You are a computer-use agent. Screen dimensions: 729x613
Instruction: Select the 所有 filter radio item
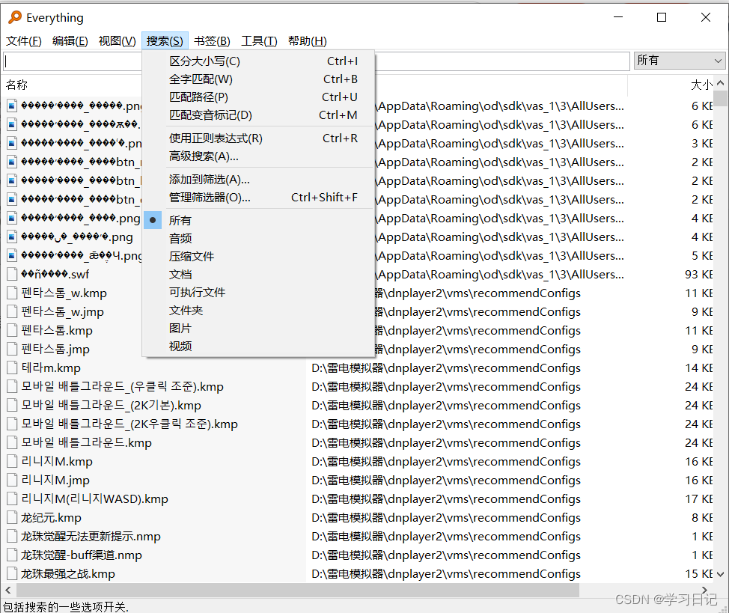(258, 221)
